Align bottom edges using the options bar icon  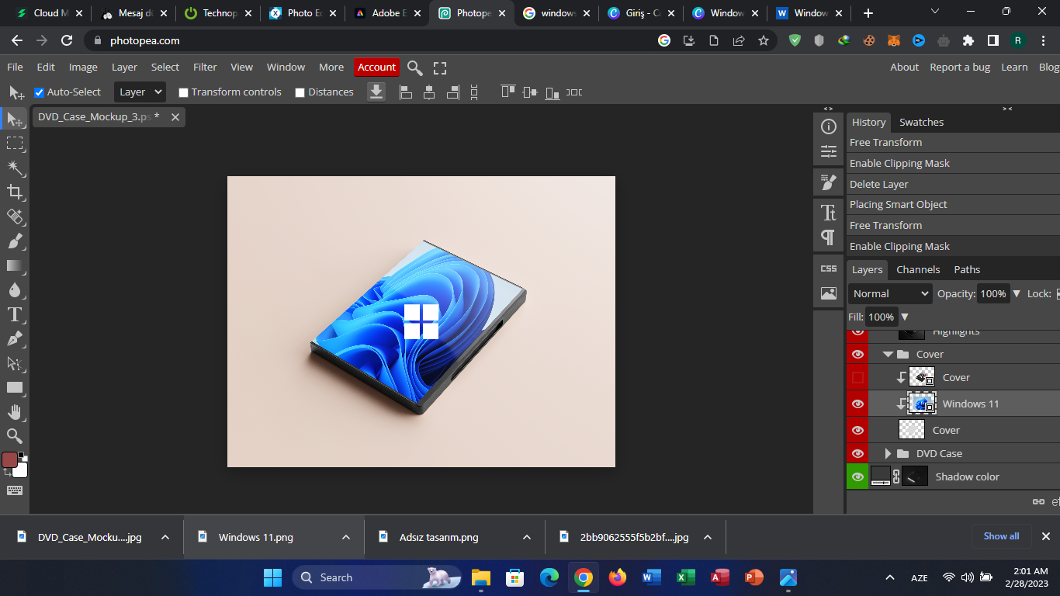click(553, 92)
